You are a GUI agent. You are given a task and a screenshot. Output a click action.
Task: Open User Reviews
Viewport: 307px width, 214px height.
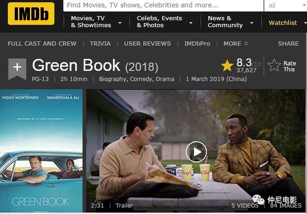(x=147, y=43)
